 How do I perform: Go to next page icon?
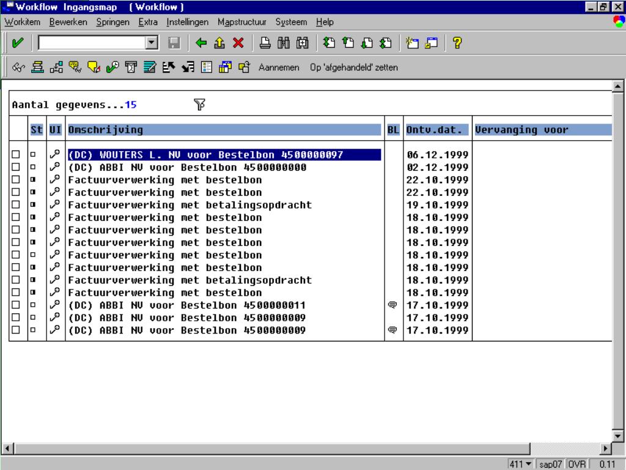click(x=367, y=43)
